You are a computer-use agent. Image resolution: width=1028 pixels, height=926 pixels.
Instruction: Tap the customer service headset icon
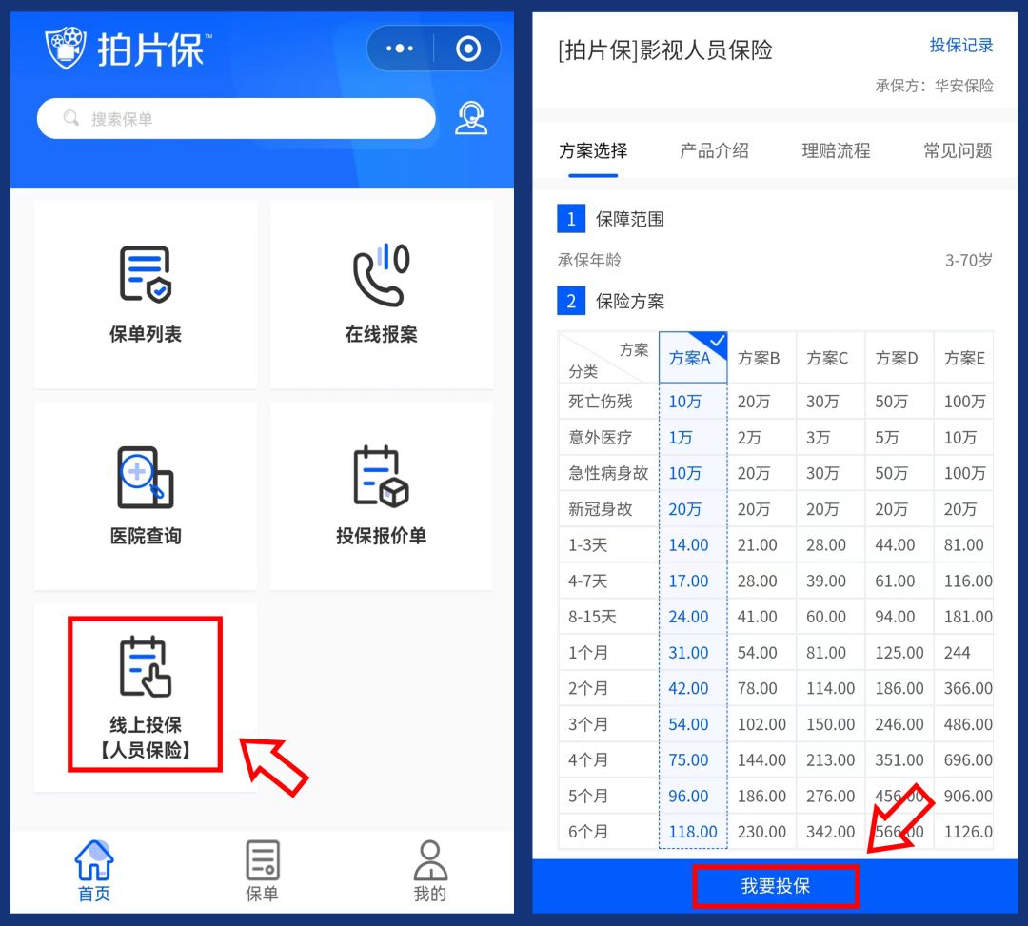tap(471, 119)
